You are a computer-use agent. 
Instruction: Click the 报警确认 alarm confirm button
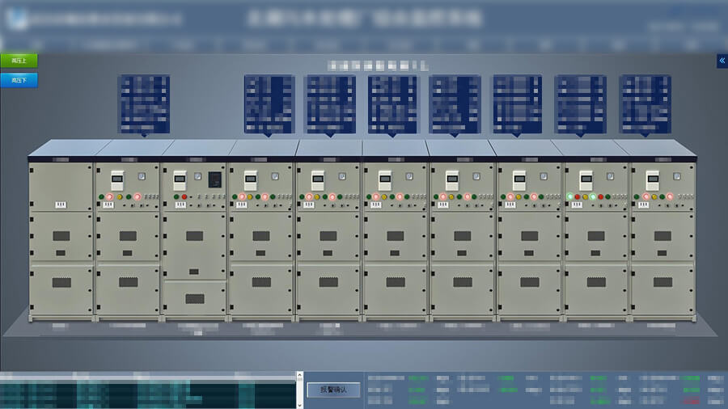(333, 390)
